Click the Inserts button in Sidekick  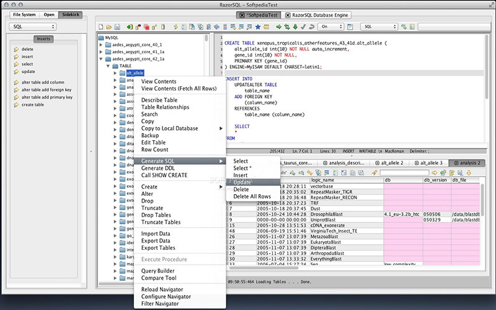click(x=43, y=39)
